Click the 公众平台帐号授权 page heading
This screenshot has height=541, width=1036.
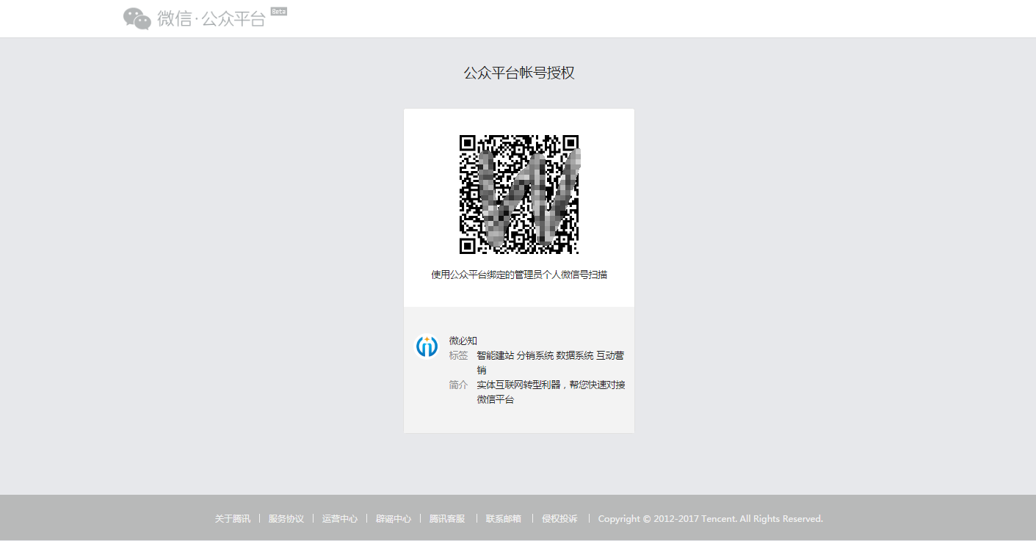pos(518,73)
